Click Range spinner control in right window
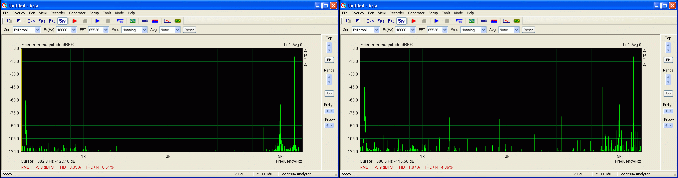 point(668,80)
